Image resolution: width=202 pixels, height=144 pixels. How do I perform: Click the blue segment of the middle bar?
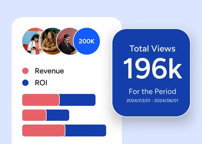coord(58,115)
